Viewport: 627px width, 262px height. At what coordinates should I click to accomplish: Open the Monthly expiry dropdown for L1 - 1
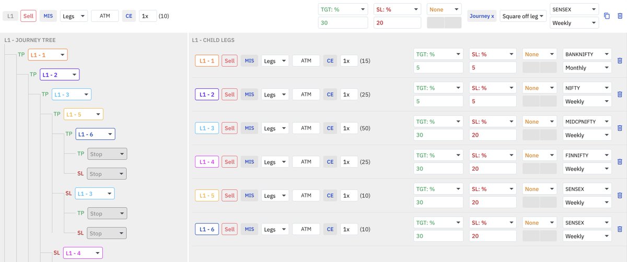(x=587, y=67)
